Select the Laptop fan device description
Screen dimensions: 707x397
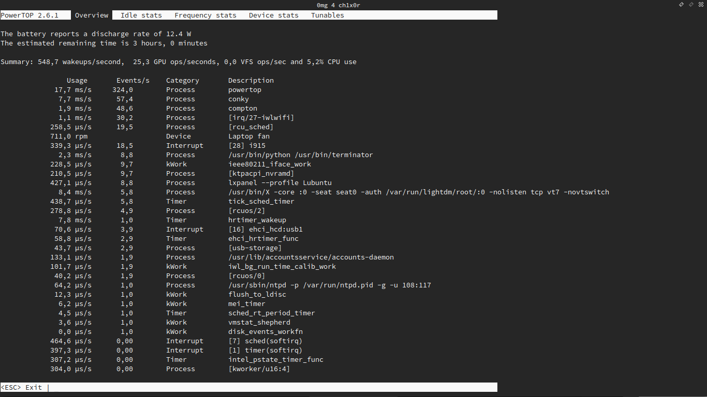249,136
